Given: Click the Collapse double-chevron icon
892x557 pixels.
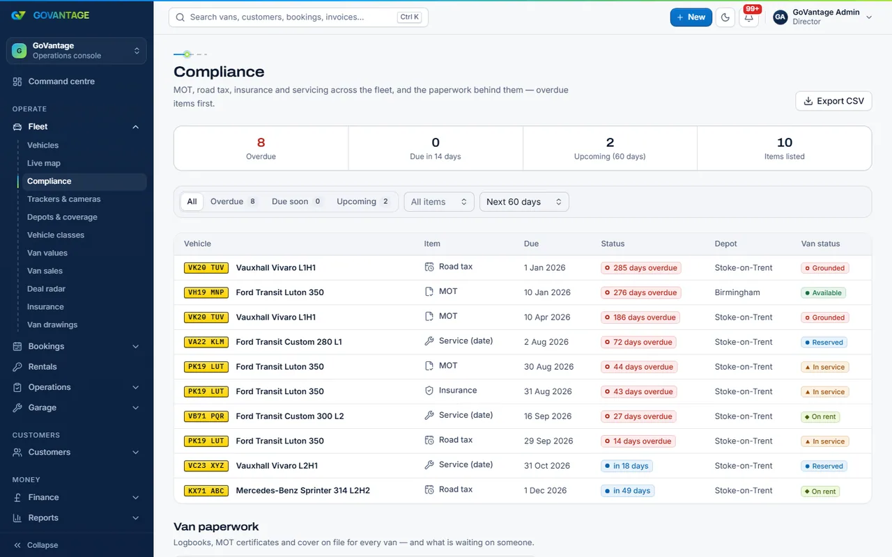Looking at the screenshot, I should click(17, 545).
